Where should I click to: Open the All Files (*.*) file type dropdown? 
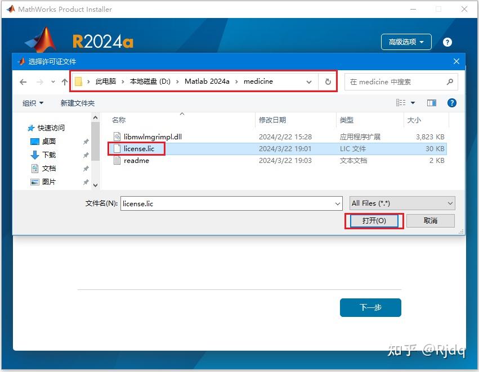[402, 203]
